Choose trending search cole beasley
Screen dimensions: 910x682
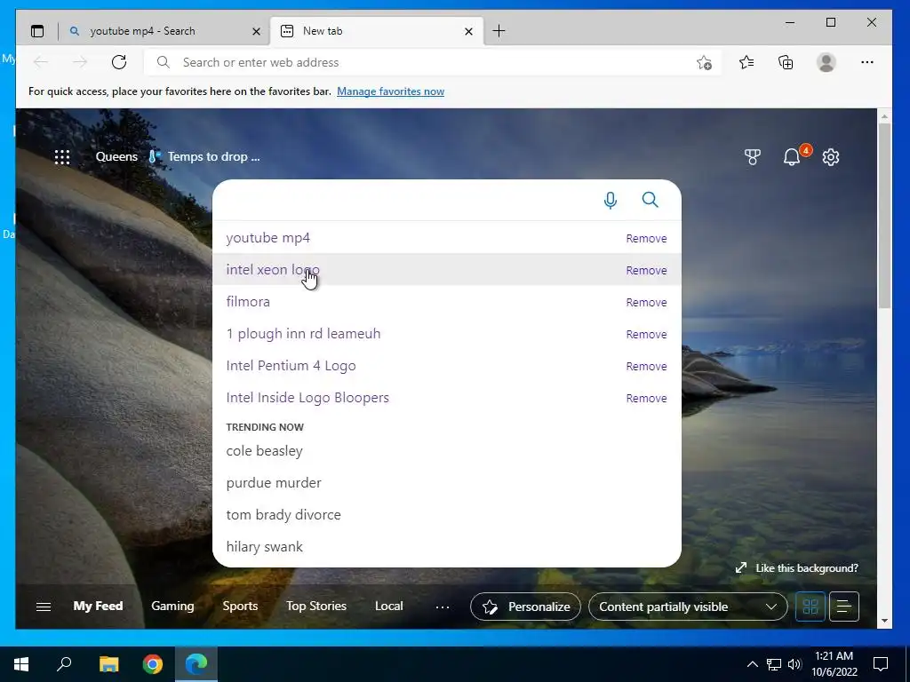click(x=265, y=450)
